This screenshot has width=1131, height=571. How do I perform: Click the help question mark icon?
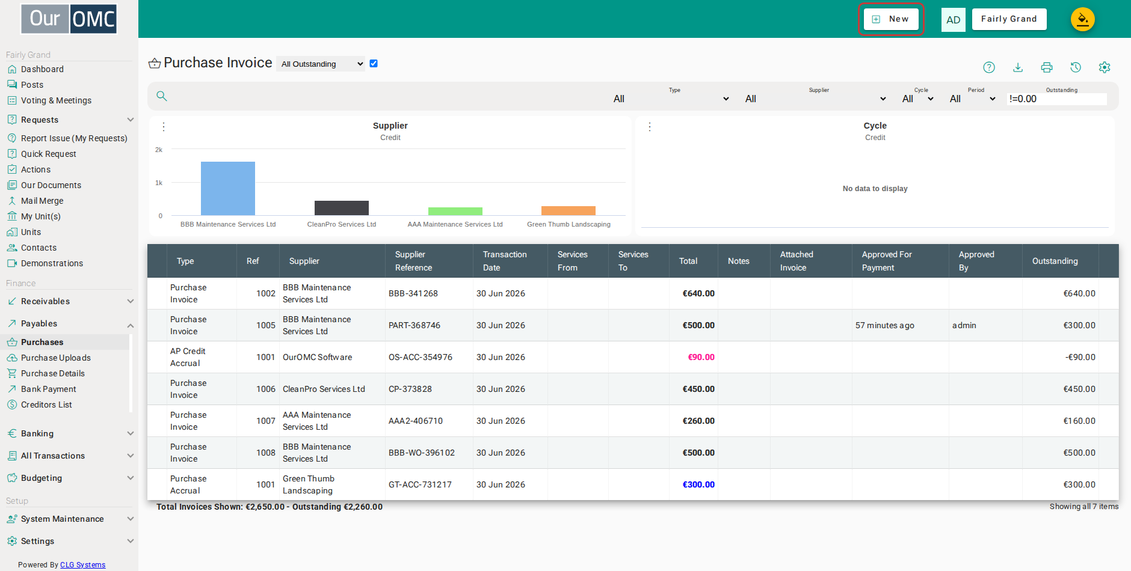pos(989,67)
